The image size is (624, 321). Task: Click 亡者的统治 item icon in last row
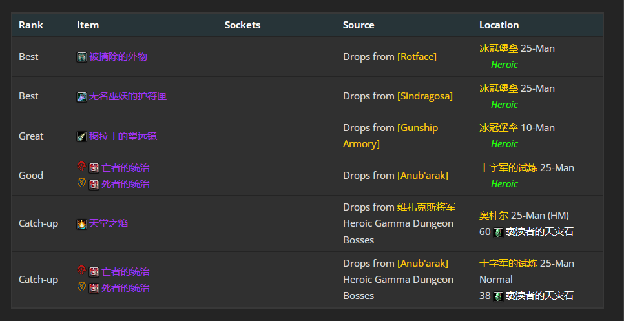pyautogui.click(x=94, y=272)
